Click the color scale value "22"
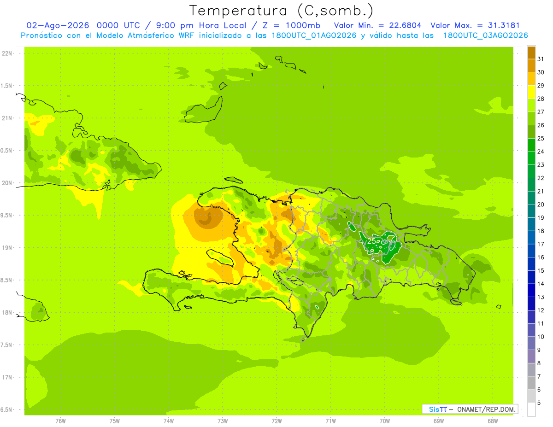This screenshot has width=553, height=427. pos(541,178)
